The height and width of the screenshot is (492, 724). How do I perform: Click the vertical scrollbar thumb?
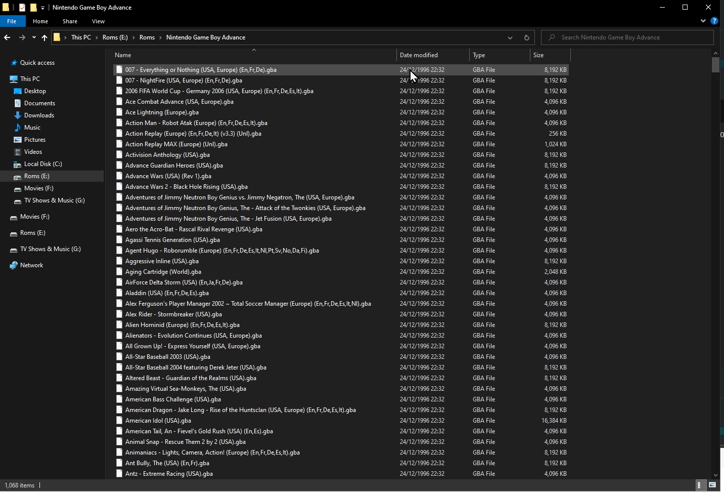pos(715,65)
